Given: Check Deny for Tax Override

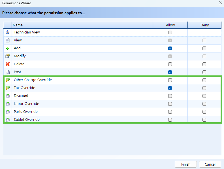Looking at the screenshot, I should tap(204, 88).
